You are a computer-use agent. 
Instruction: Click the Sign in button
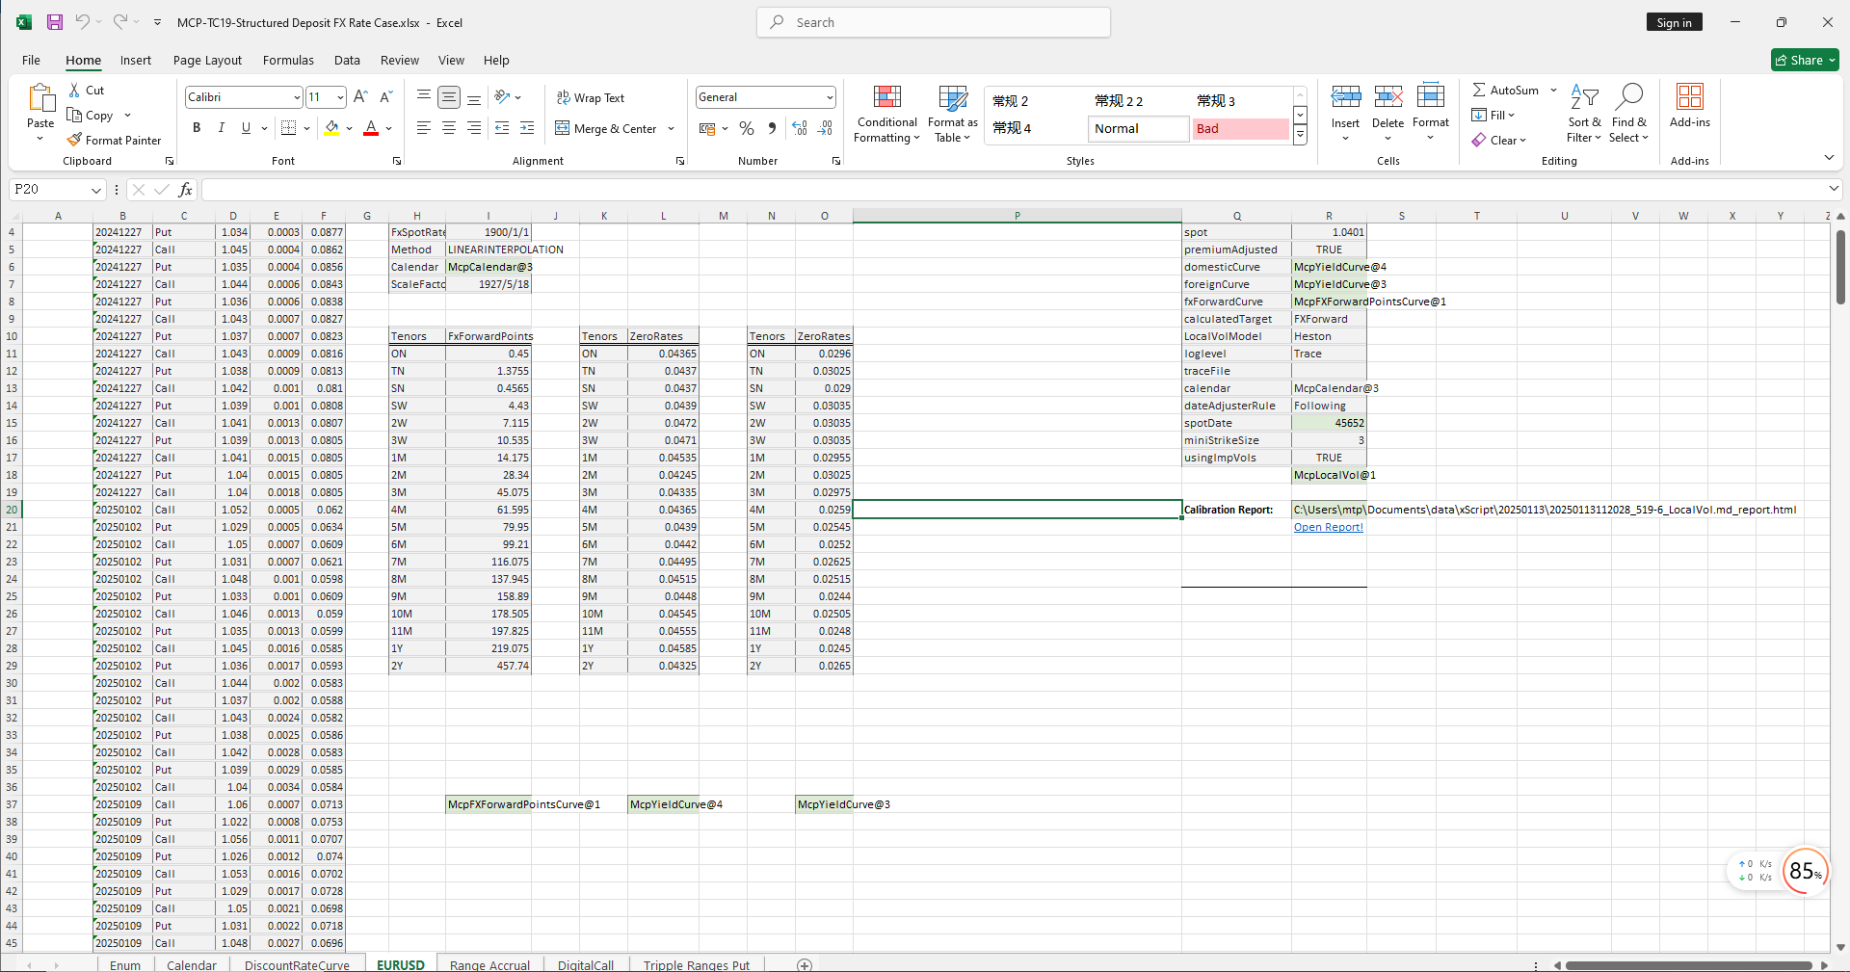pyautogui.click(x=1674, y=22)
